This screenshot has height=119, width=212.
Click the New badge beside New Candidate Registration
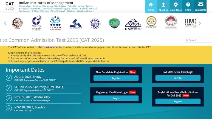point(132,72)
